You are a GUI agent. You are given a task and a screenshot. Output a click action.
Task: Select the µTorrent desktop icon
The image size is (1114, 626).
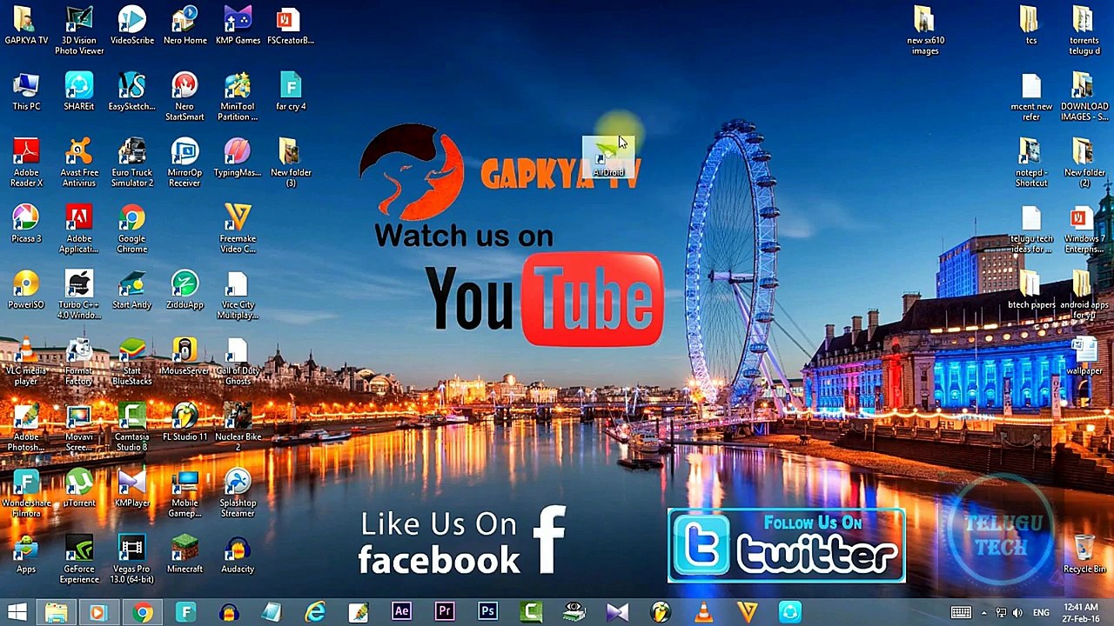pyautogui.click(x=79, y=489)
